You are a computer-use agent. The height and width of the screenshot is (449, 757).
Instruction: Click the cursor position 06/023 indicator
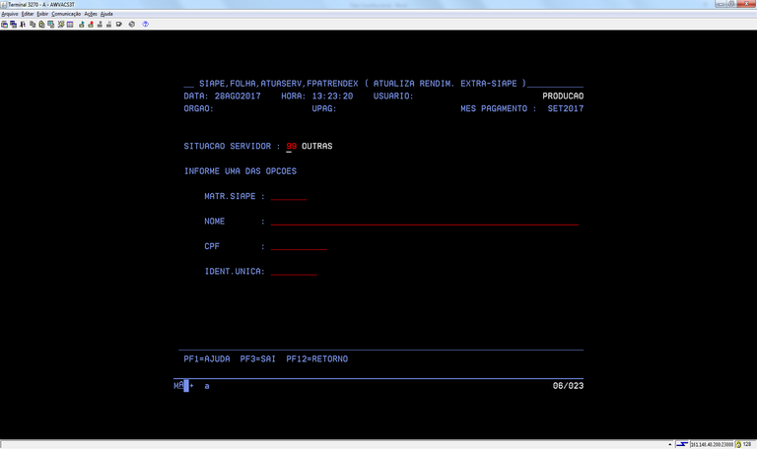point(568,386)
